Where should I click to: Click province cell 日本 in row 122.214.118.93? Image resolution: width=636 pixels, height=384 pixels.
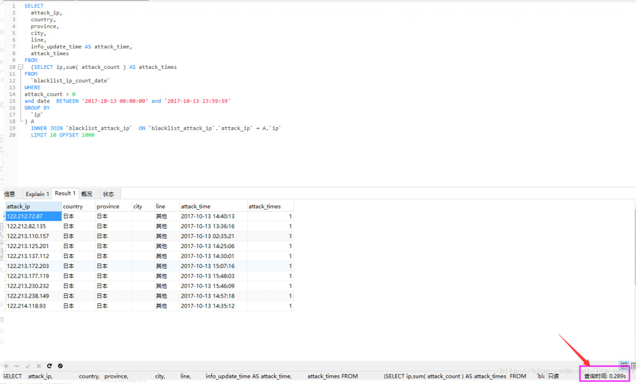pos(114,306)
